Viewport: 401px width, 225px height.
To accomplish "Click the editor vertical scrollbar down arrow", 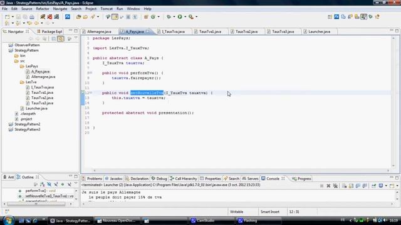I will click(393, 166).
